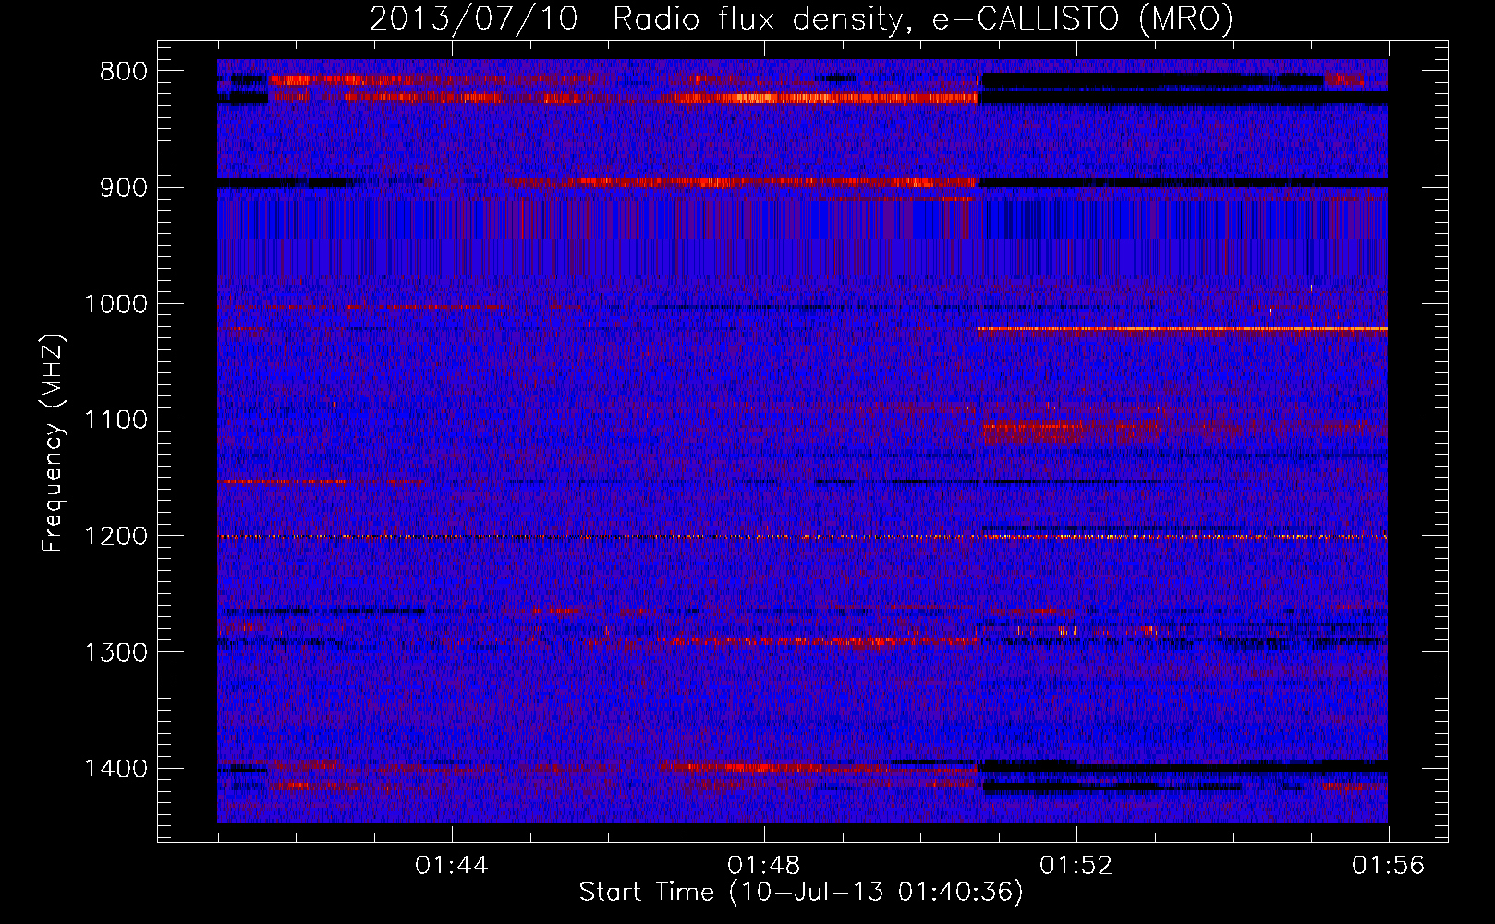Click the 1400 frequency tick label

(116, 769)
